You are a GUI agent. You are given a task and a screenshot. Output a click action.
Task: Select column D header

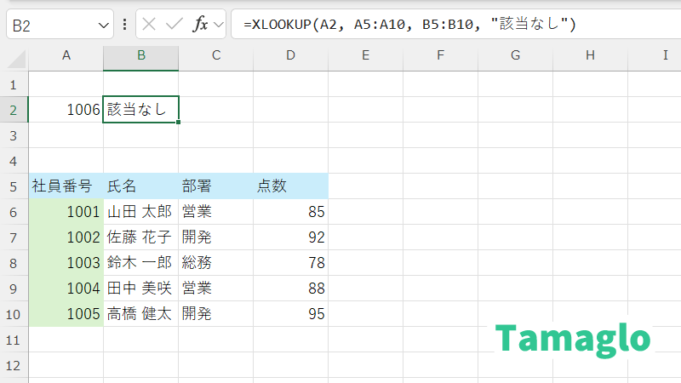coord(290,56)
